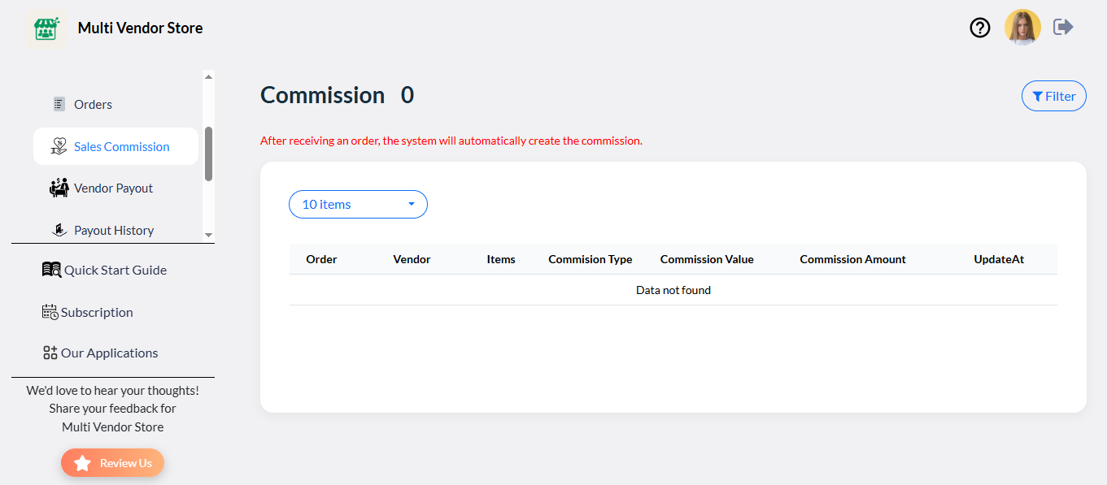Click the Commission Amount column header
The width and height of the screenshot is (1107, 485).
[852, 259]
